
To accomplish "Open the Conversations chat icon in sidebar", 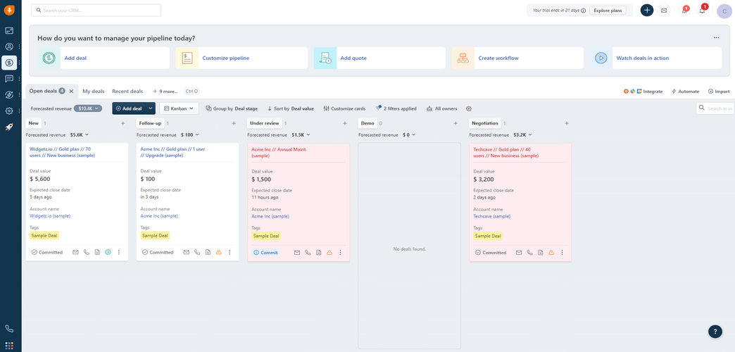I will (x=9, y=79).
